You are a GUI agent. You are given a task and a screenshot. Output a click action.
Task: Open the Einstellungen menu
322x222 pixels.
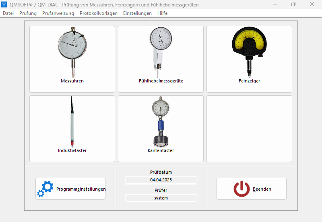coord(137,13)
